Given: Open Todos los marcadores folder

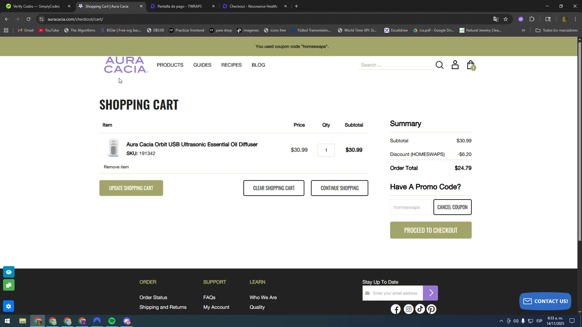Looking at the screenshot, I should point(556,30).
